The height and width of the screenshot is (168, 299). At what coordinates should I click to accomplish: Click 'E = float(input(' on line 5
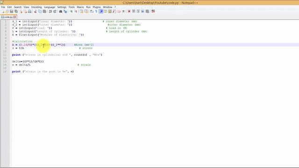coord(25,35)
